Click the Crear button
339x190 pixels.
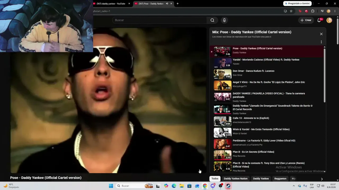(x=306, y=20)
